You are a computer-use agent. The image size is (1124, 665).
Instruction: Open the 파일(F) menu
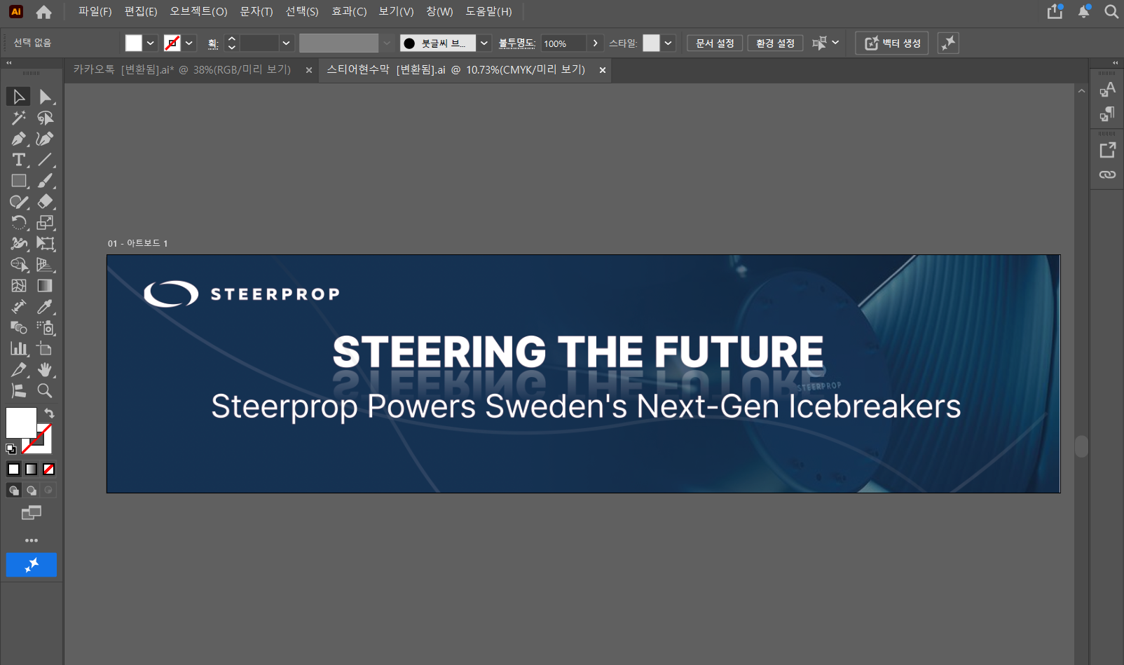click(95, 12)
